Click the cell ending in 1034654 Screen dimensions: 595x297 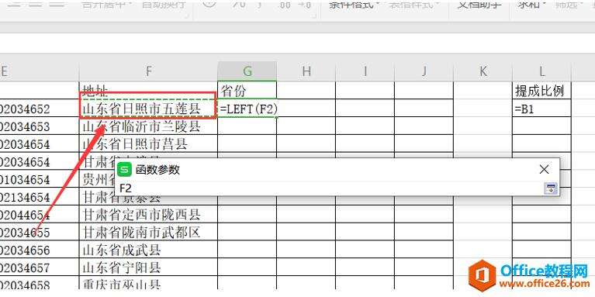coord(40,179)
